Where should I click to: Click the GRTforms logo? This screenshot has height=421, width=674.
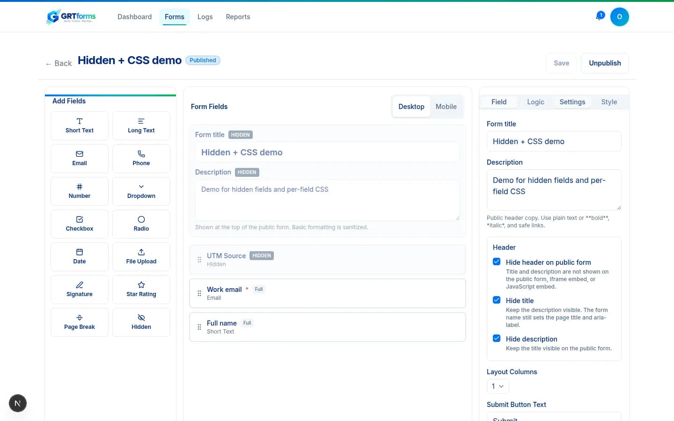tap(71, 17)
